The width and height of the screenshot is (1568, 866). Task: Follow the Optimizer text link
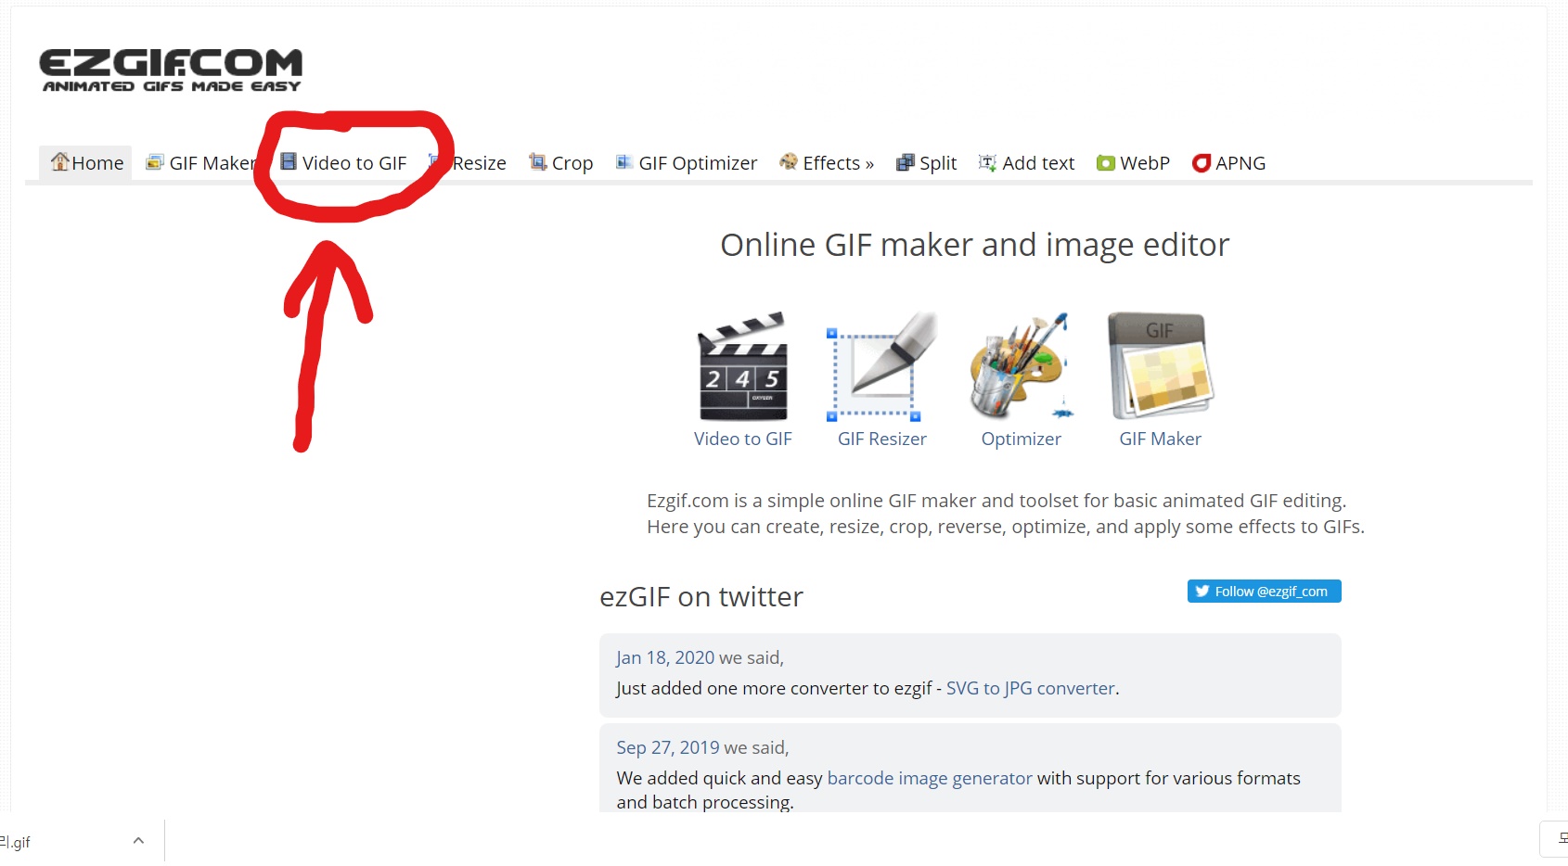point(1022,439)
